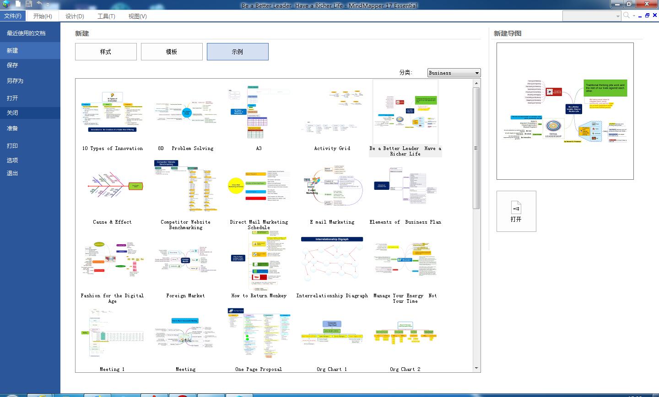Open the 视图(V) tab
659x397 pixels.
coord(137,16)
